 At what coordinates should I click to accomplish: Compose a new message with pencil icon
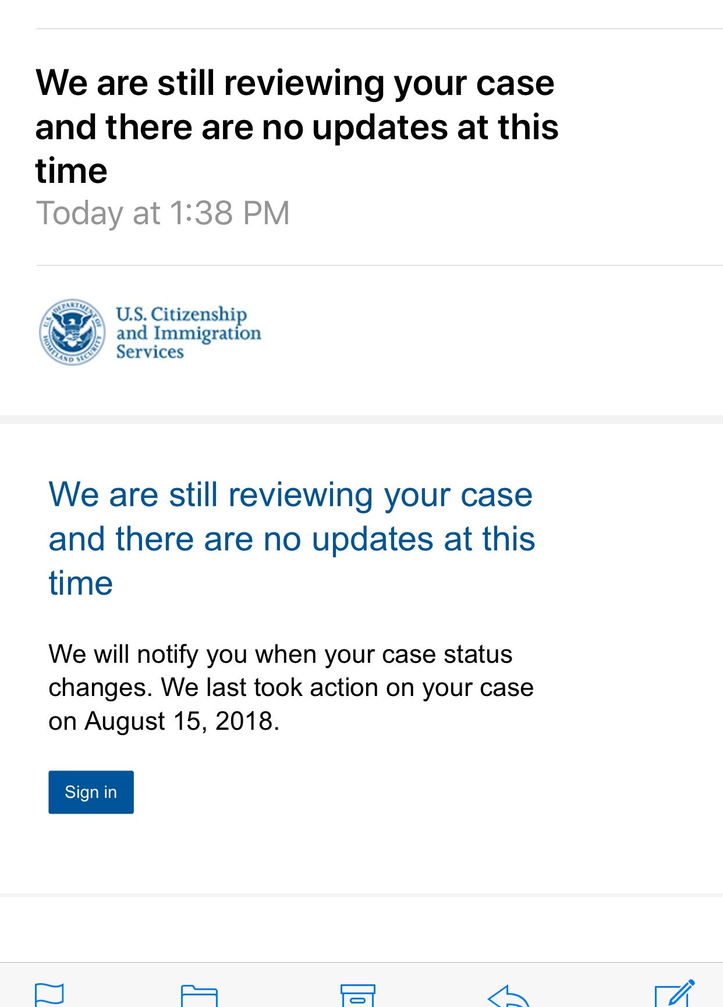[x=675, y=993]
